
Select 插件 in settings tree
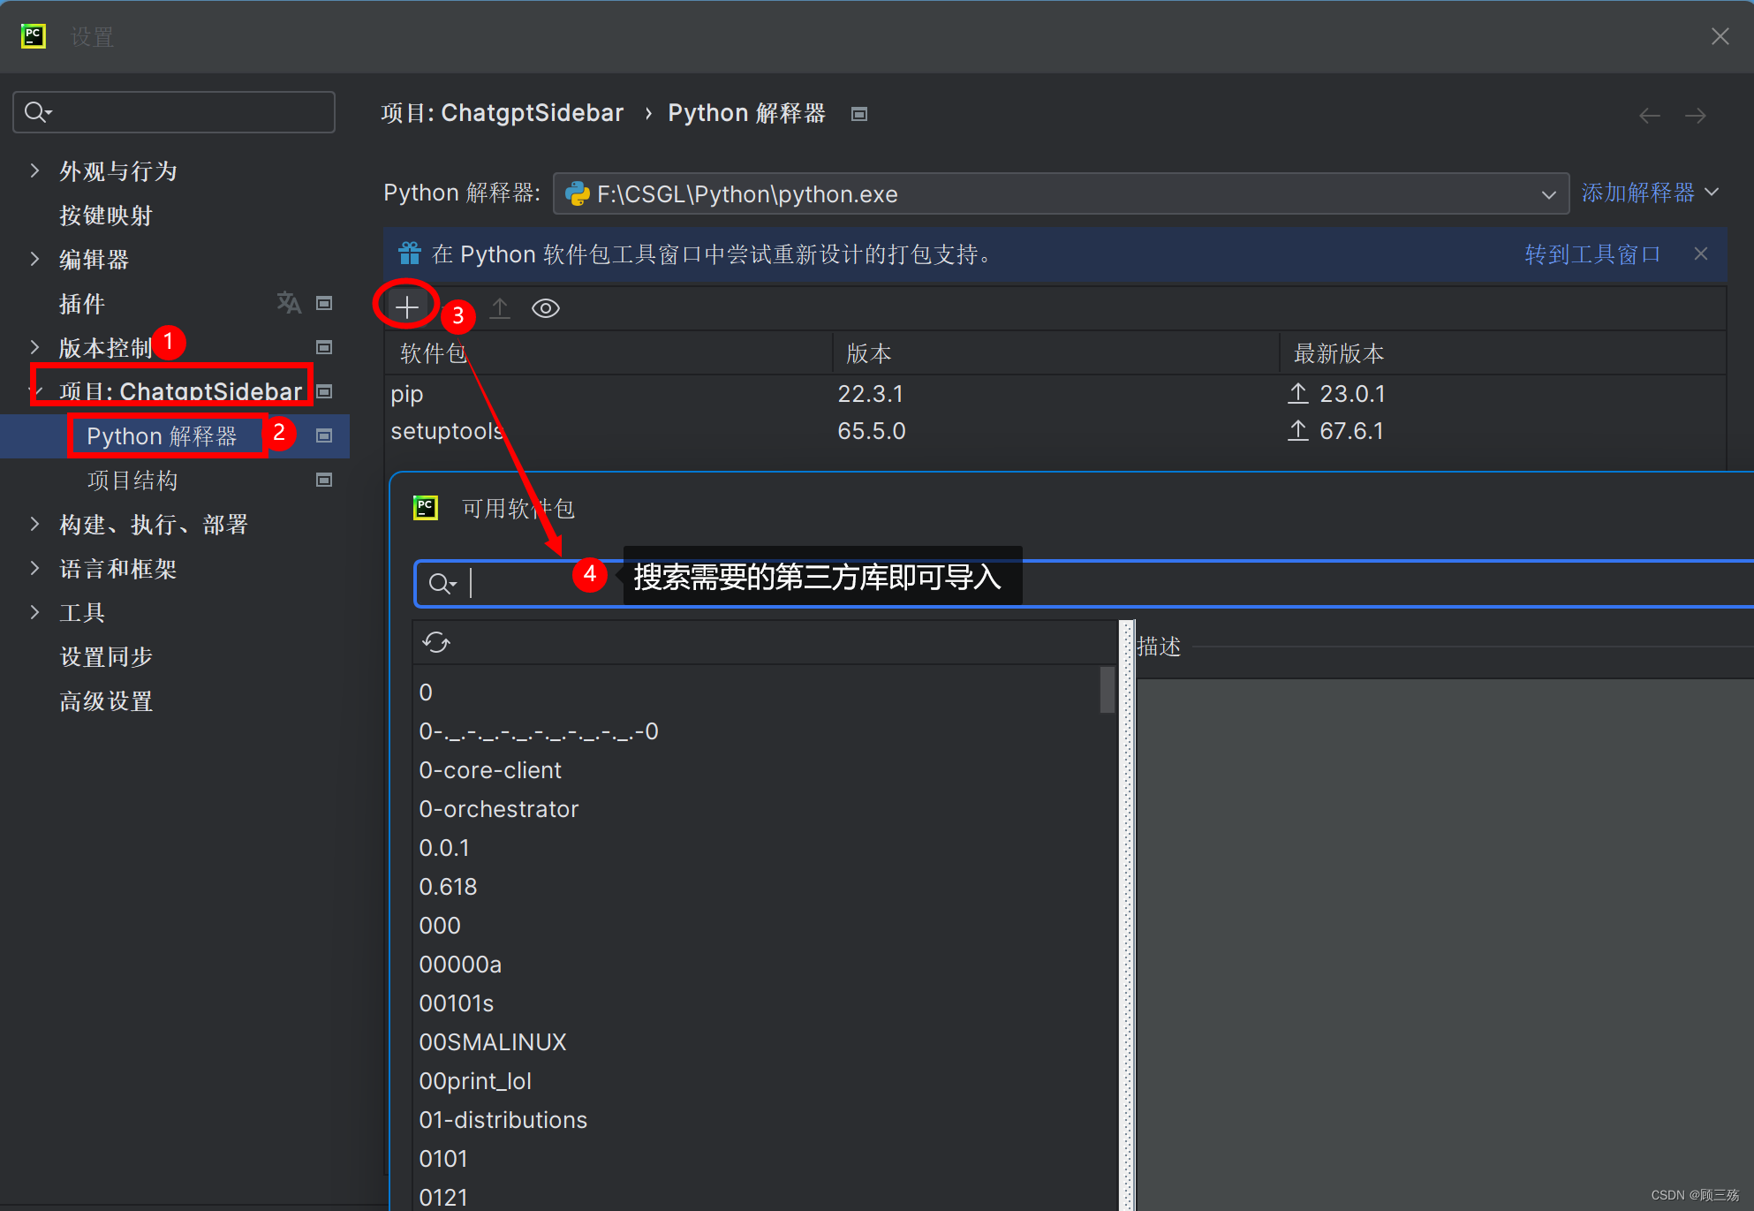pyautogui.click(x=82, y=304)
